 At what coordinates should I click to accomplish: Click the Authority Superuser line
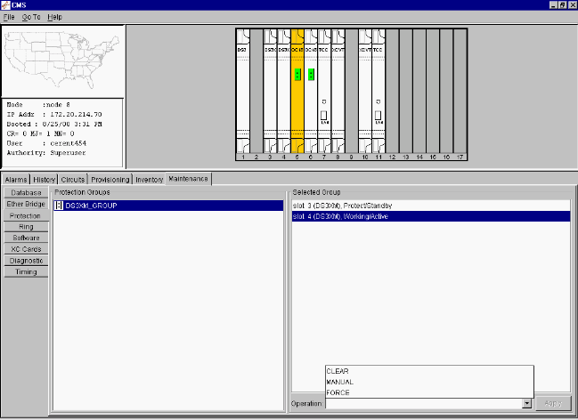click(46, 152)
